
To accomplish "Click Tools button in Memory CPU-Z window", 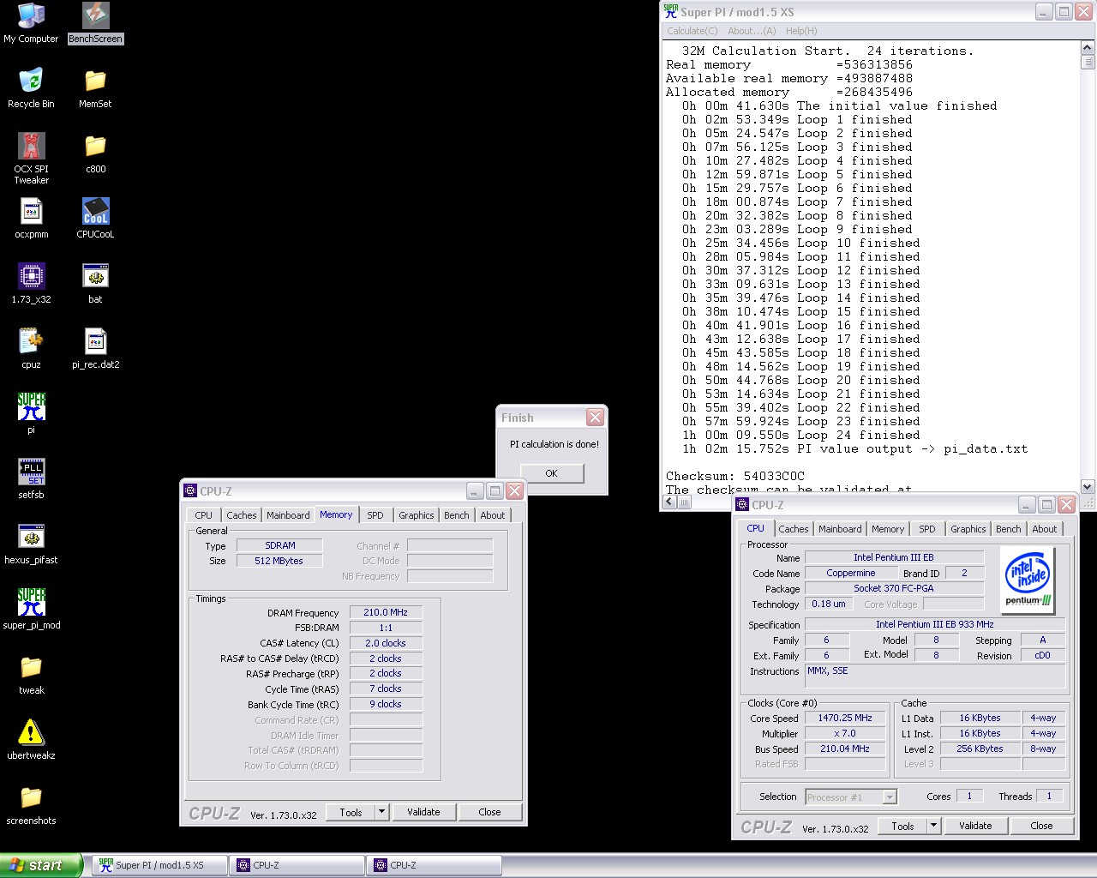I will coord(351,812).
